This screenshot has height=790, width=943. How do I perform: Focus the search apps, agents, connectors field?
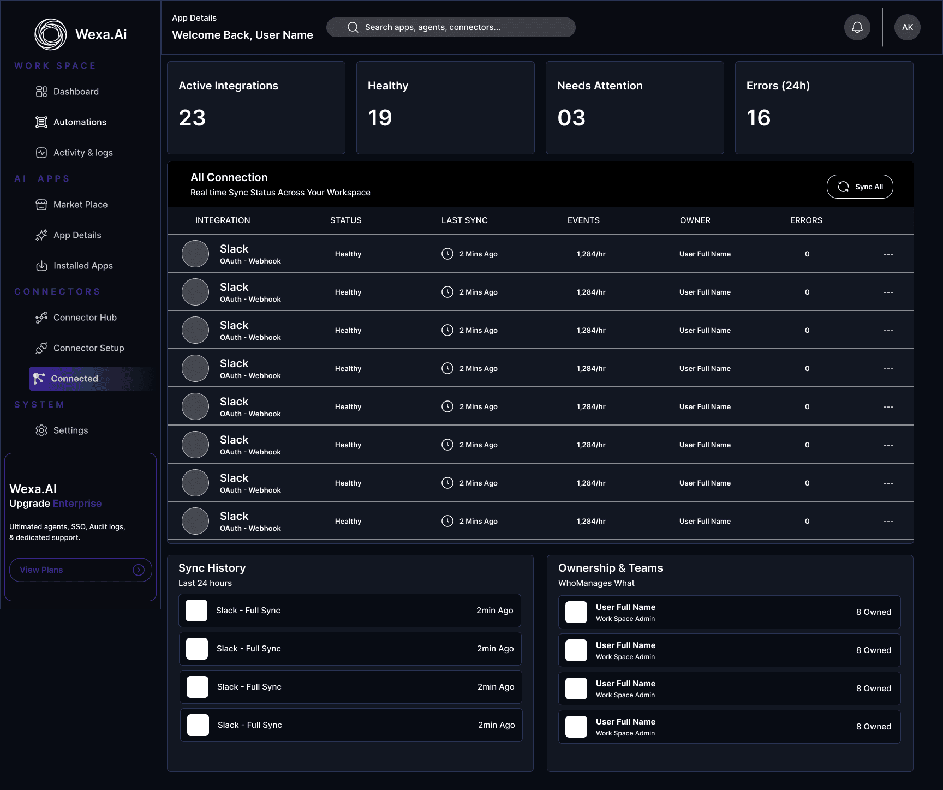click(x=451, y=27)
